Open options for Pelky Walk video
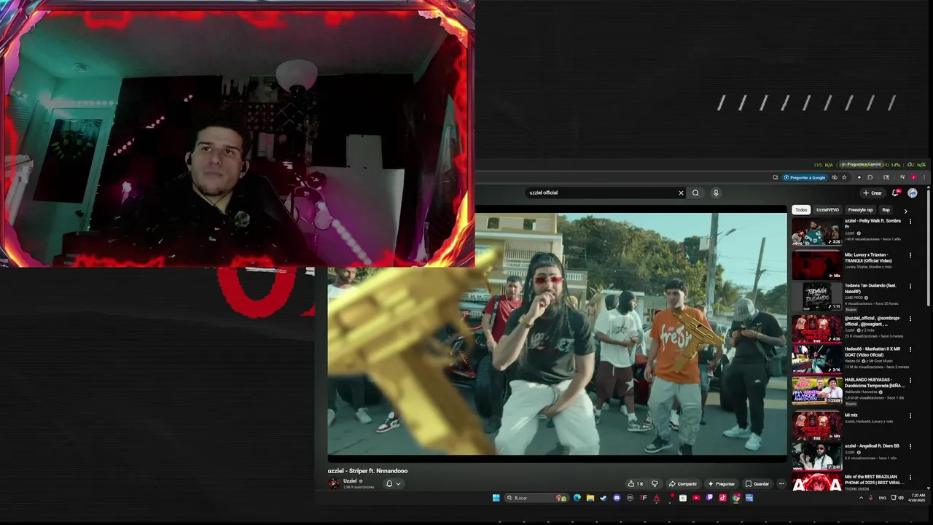933x525 pixels. pyautogui.click(x=910, y=221)
